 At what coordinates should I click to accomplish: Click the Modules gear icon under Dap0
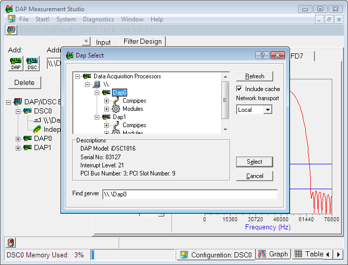[115, 109]
